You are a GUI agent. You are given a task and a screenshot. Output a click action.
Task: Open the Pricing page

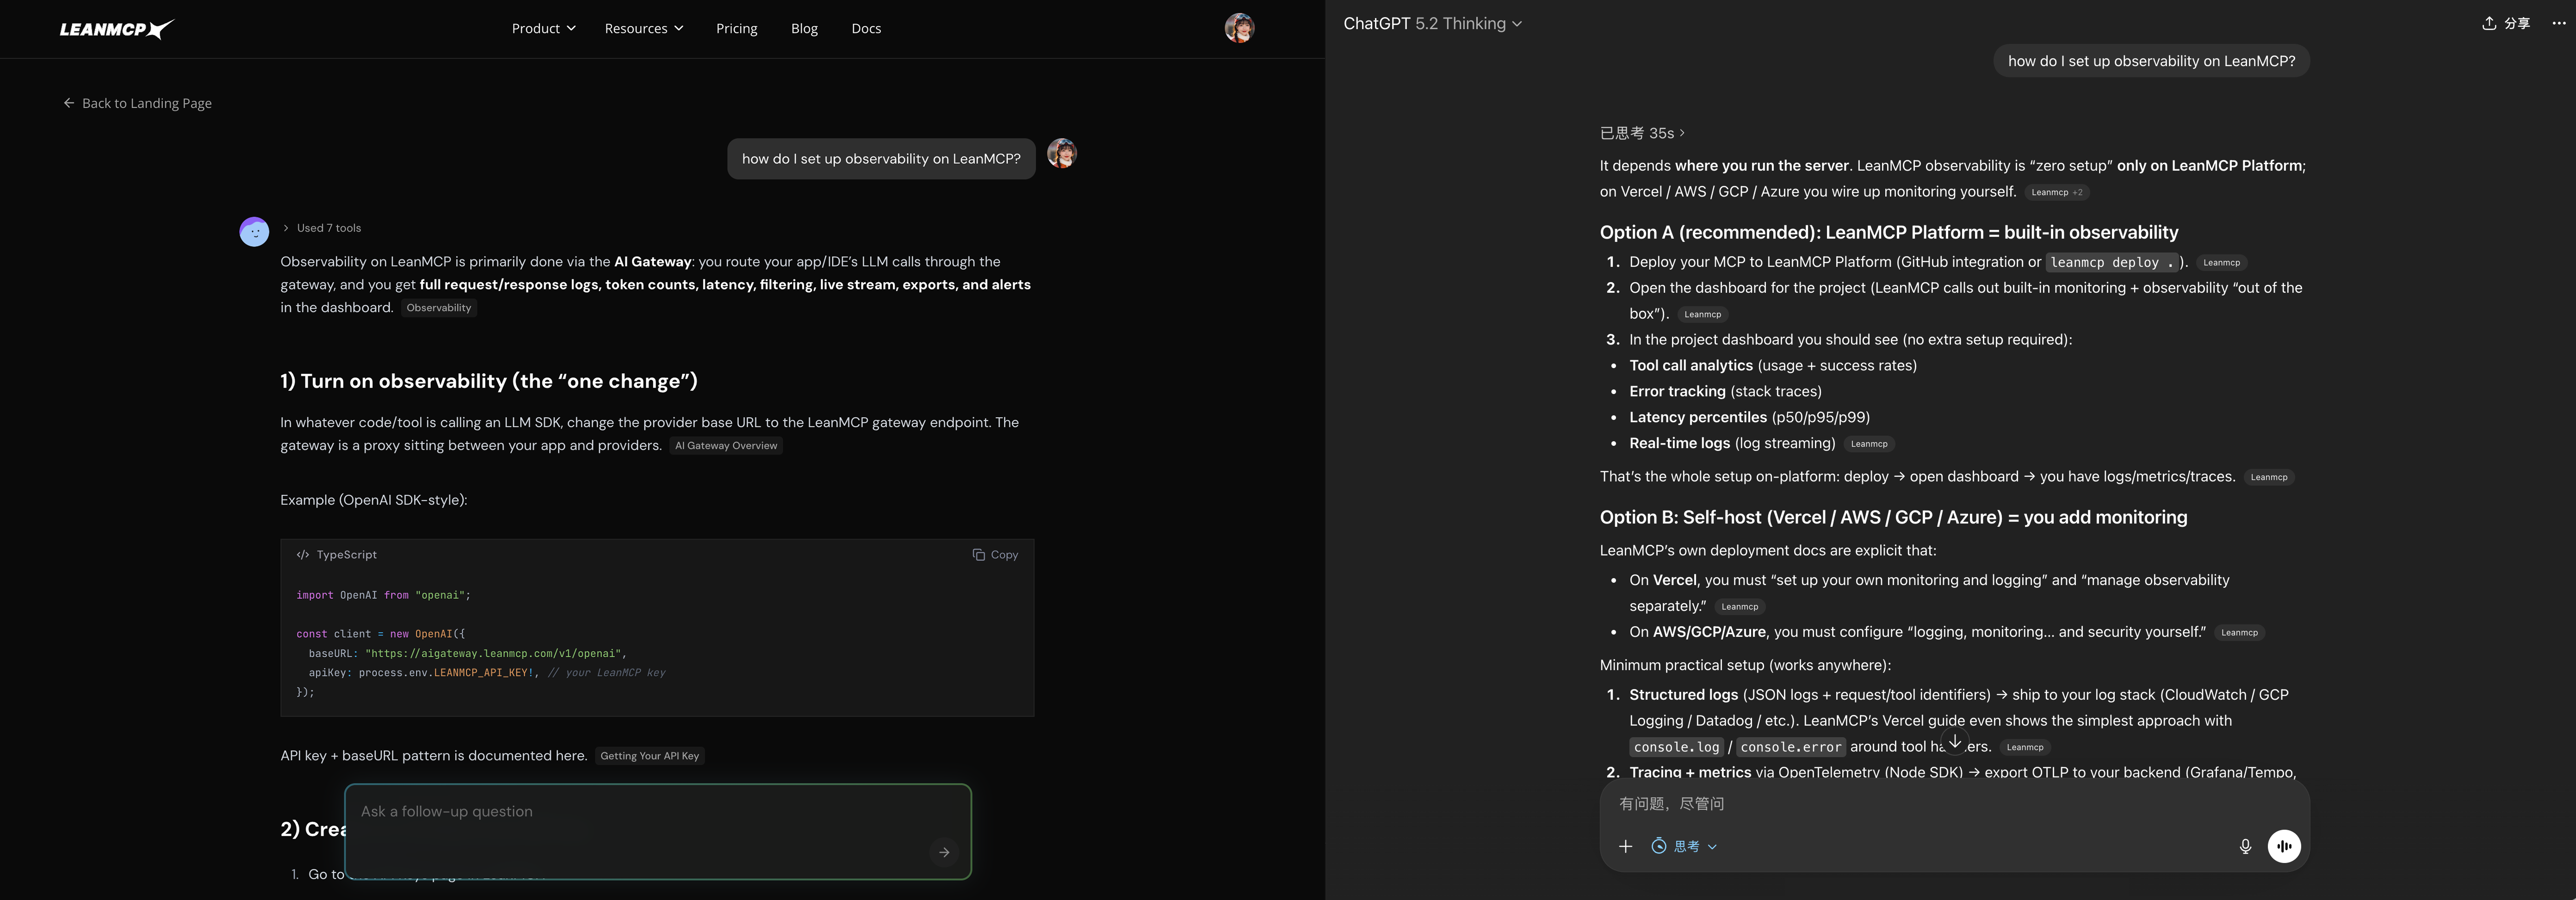pyautogui.click(x=736, y=28)
